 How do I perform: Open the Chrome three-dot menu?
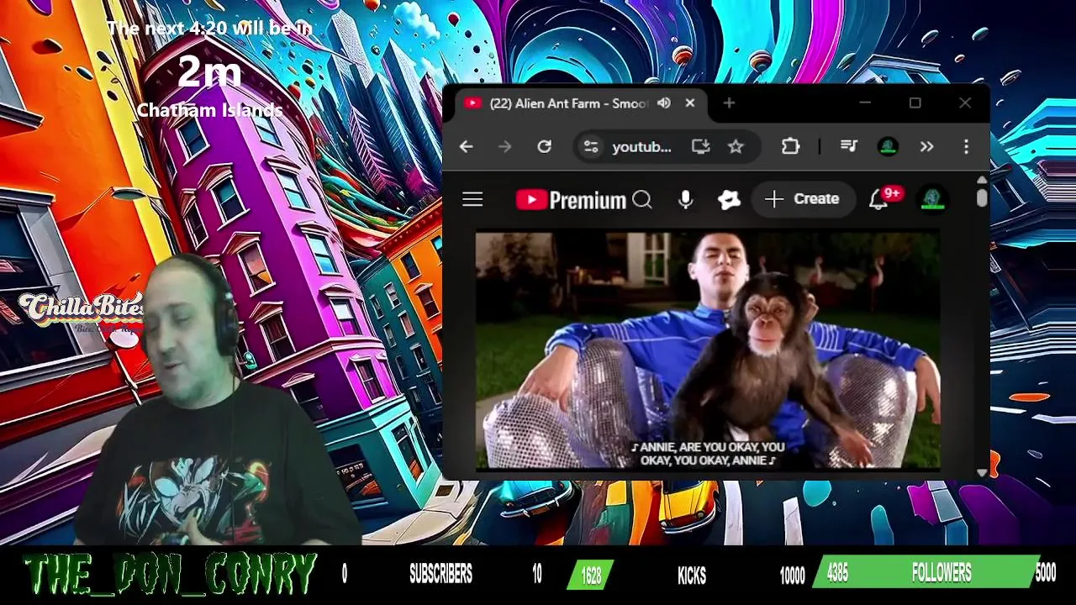click(x=966, y=147)
